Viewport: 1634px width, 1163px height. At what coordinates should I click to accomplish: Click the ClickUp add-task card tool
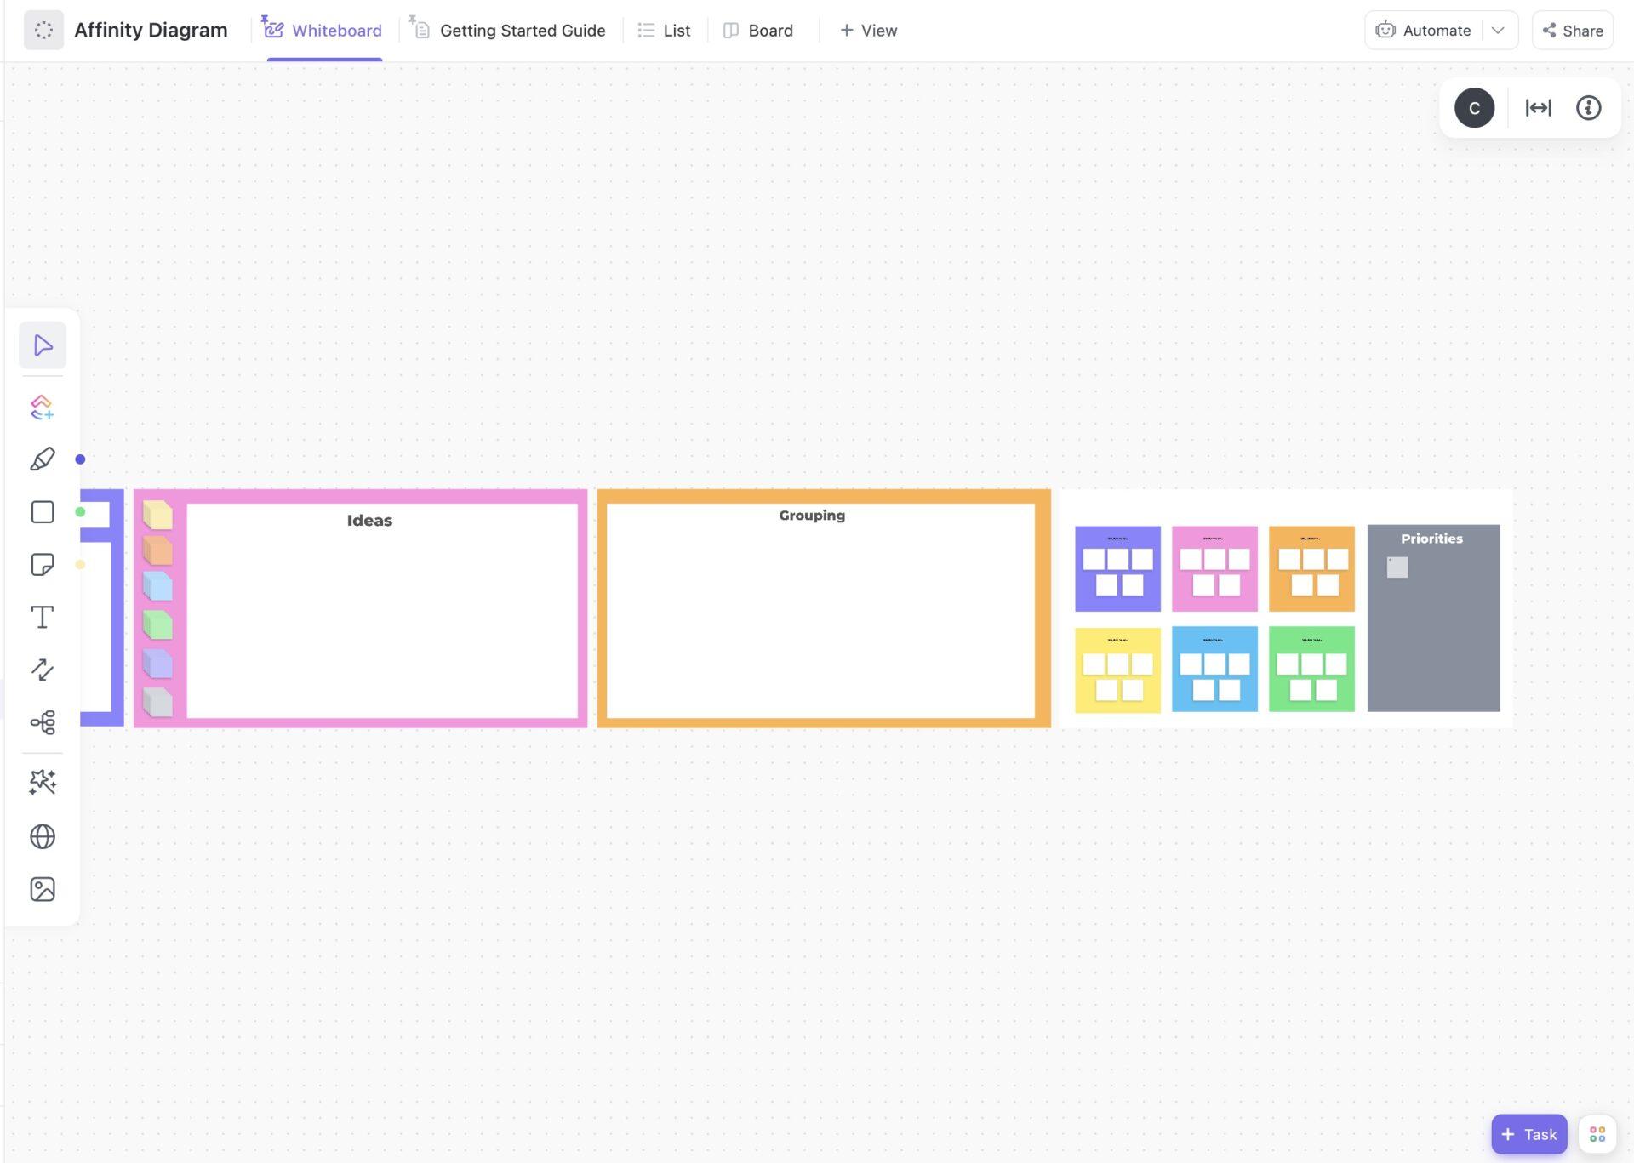43,407
